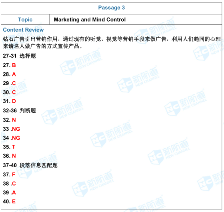The image size is (224, 212).
Task: Click the Passage 3 heading
Action: pyautogui.click(x=112, y=8)
